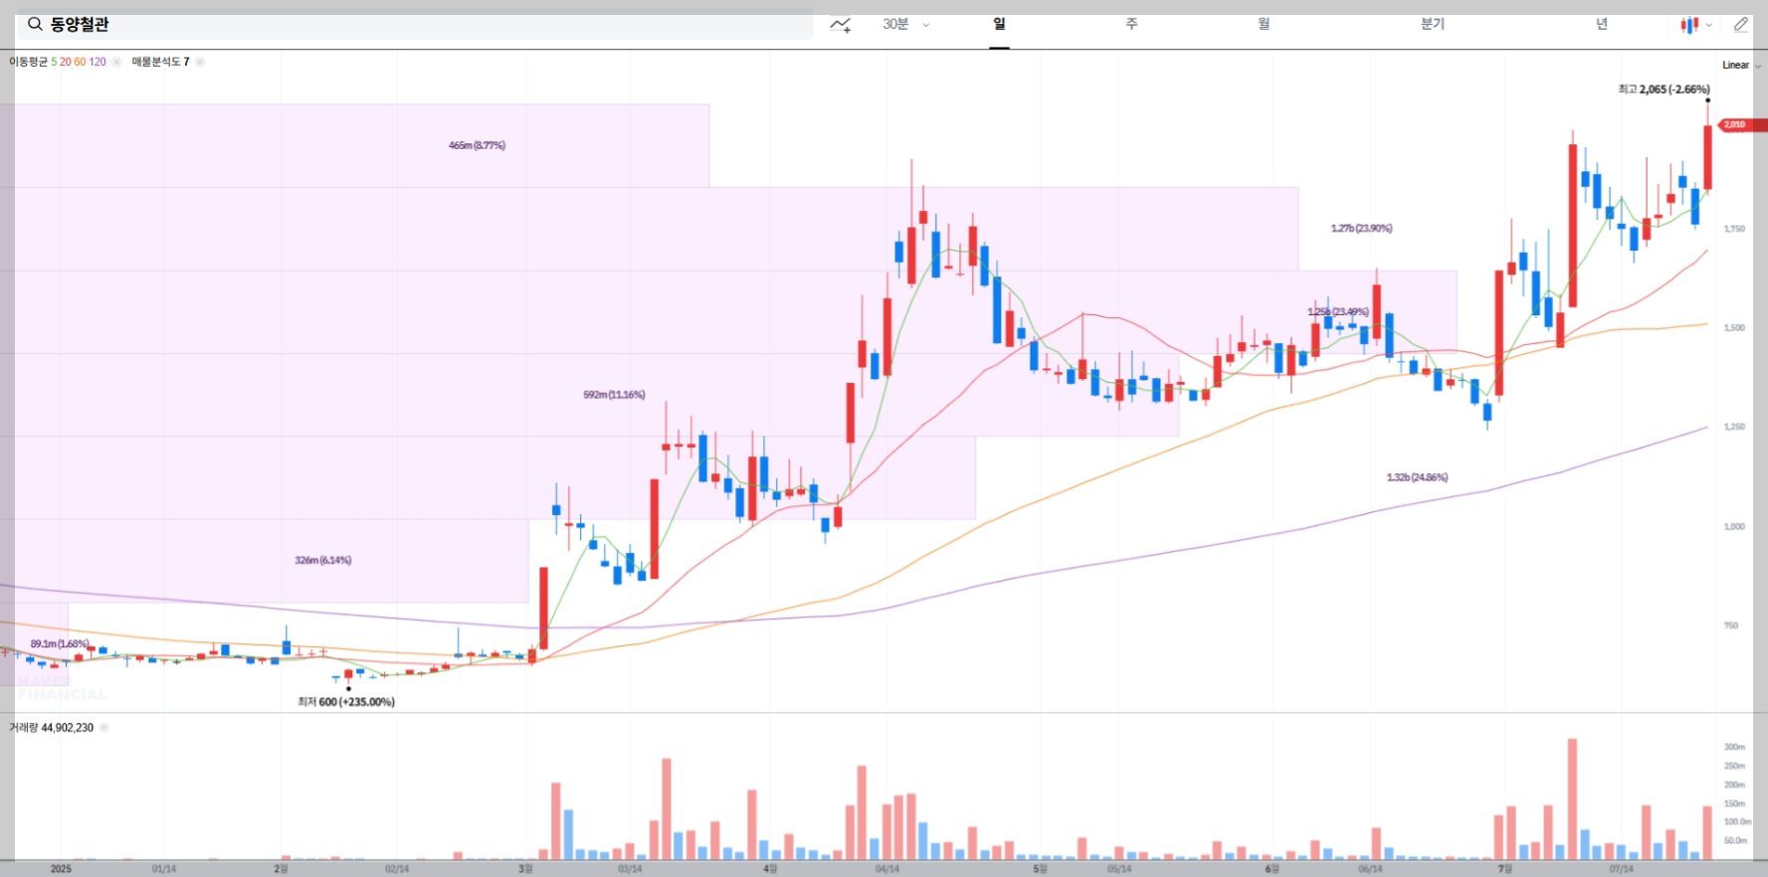Click the 1,250 price axis label

[x=1734, y=427]
